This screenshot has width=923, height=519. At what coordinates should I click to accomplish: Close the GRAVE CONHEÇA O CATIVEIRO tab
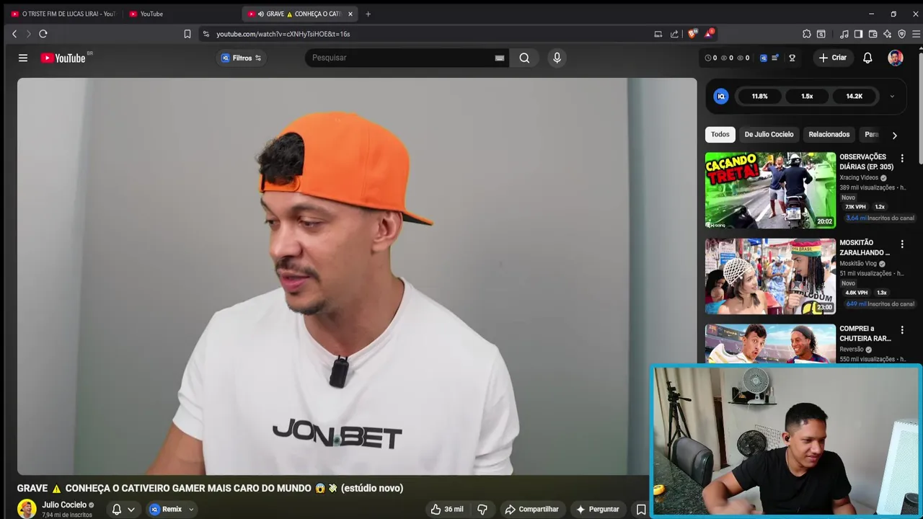click(350, 14)
